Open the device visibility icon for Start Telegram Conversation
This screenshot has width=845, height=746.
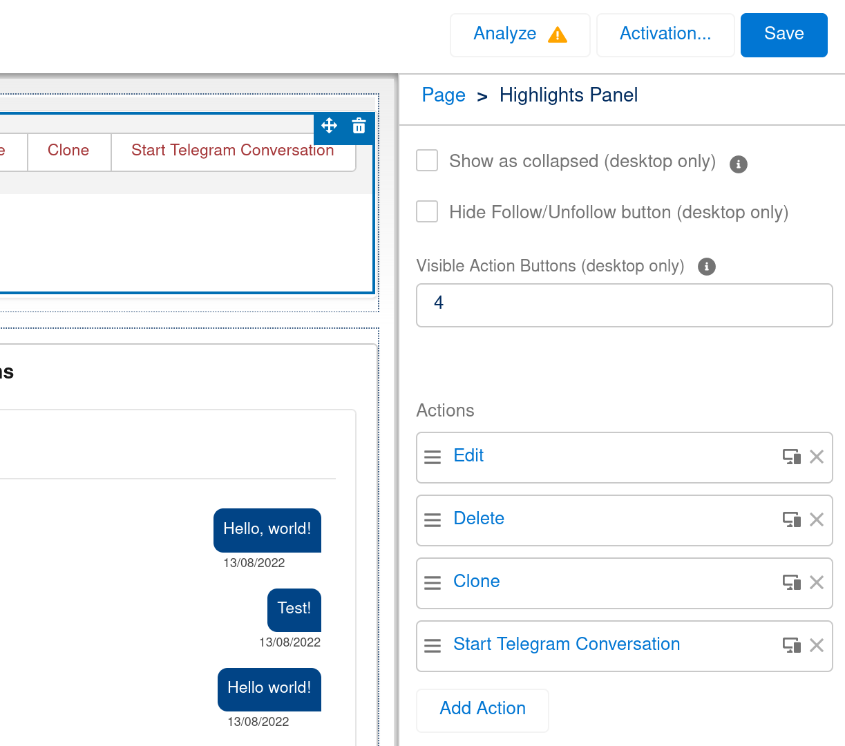pos(792,645)
